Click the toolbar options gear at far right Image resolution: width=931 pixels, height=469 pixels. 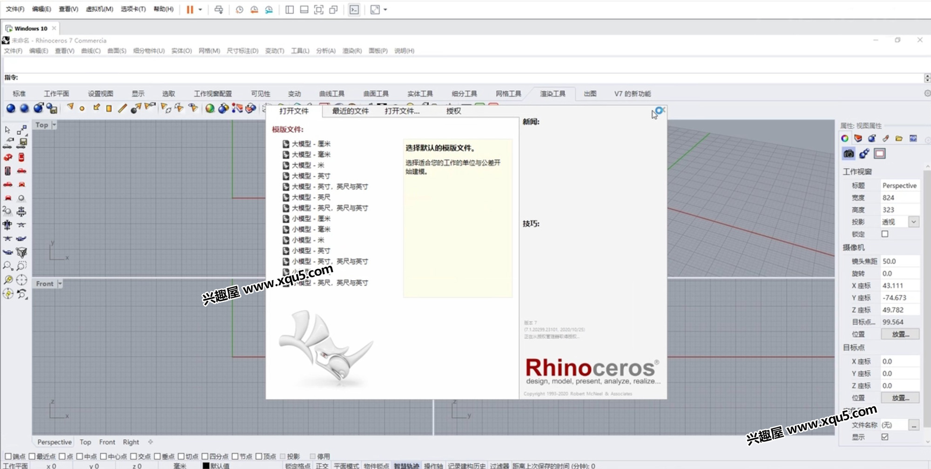pyautogui.click(x=927, y=93)
